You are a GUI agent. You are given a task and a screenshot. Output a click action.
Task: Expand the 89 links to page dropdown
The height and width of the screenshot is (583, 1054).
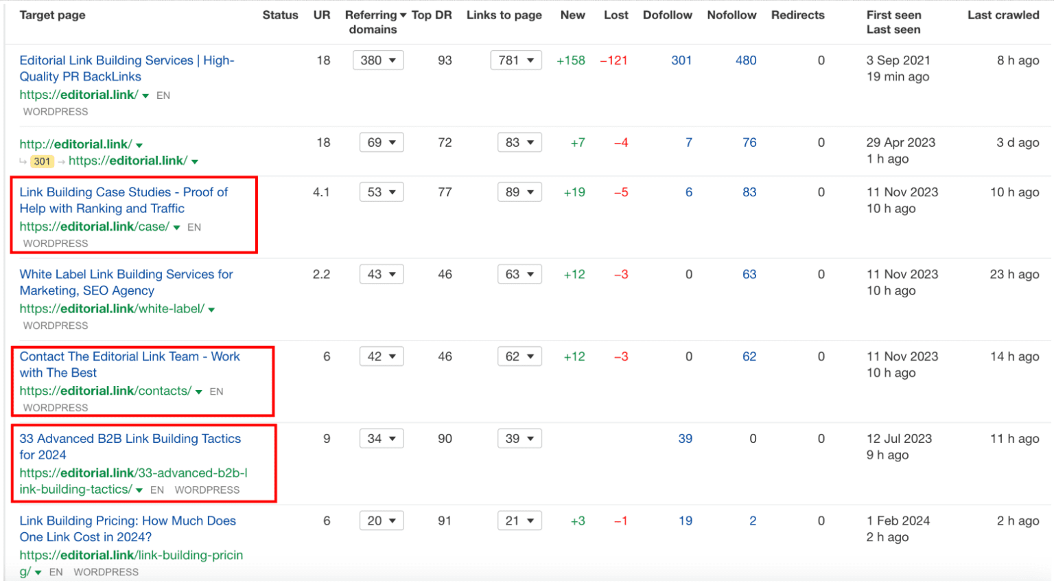click(519, 192)
